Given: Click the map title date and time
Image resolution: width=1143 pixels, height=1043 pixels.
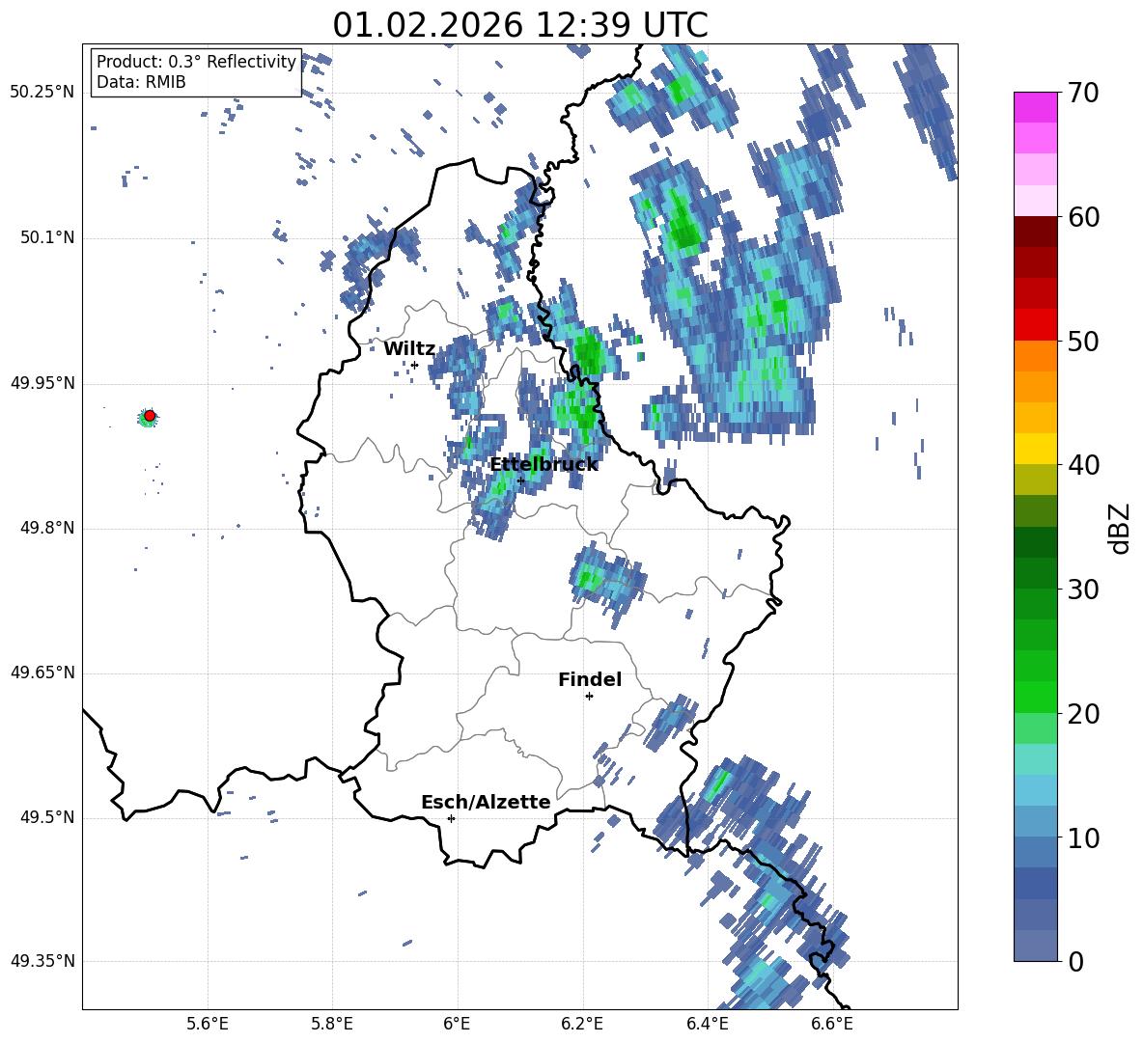Looking at the screenshot, I should pos(519,25).
